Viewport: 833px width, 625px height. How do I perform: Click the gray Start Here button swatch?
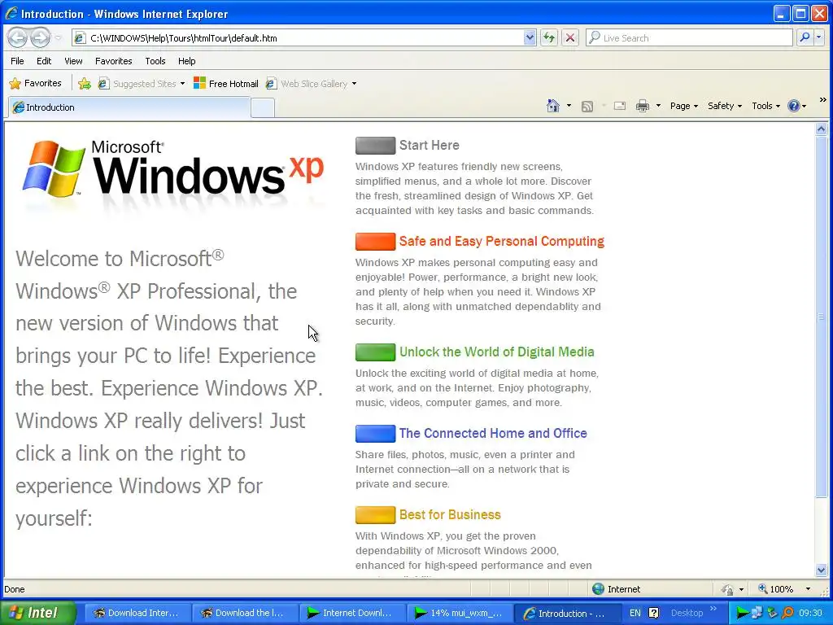point(375,145)
